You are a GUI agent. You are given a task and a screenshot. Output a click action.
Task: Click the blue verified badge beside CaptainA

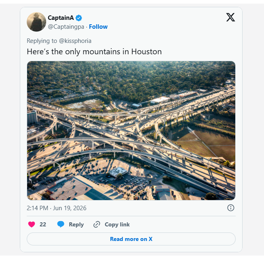tap(79, 18)
